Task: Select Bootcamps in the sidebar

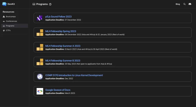Action: [x=14, y=17]
